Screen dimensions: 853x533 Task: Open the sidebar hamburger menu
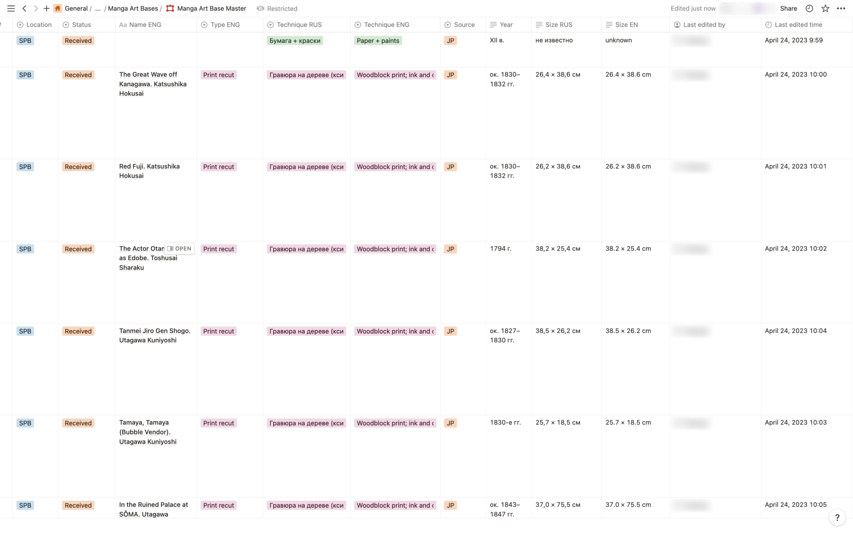point(11,8)
